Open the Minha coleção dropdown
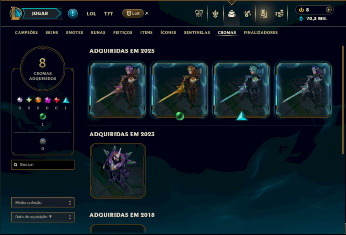Screen dimensions: 346x235 [x=42, y=203]
